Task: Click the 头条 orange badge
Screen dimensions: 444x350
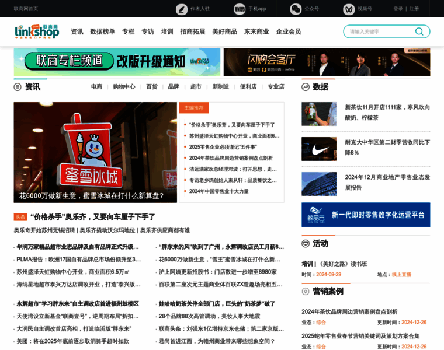Action: tap(20, 217)
